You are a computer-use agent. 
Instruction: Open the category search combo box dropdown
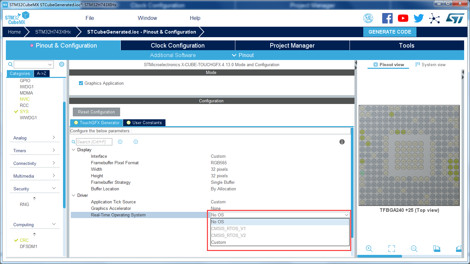pos(50,65)
